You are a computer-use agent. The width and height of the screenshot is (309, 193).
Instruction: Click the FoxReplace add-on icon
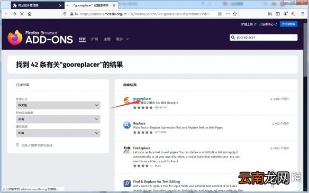point(127,150)
